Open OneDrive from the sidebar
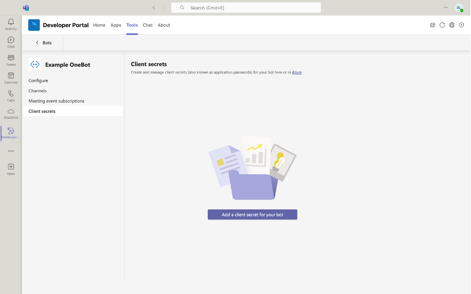This screenshot has width=471, height=294. click(x=11, y=114)
